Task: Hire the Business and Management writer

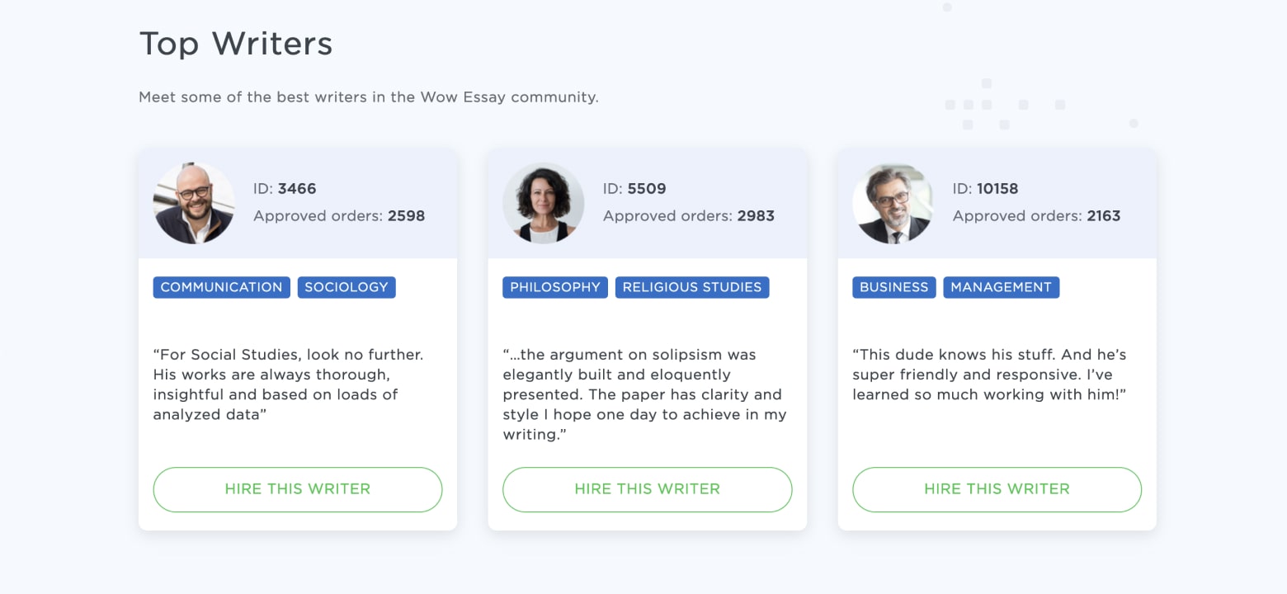Action: click(x=997, y=489)
